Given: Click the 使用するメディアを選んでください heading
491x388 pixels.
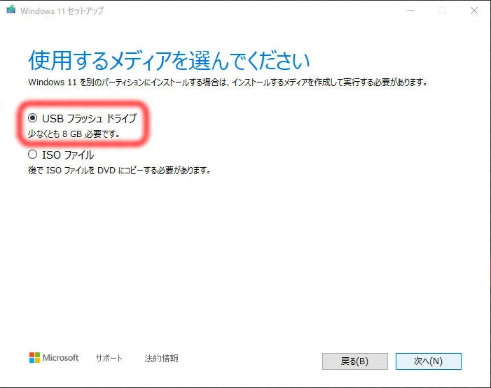Looking at the screenshot, I should click(x=169, y=60).
